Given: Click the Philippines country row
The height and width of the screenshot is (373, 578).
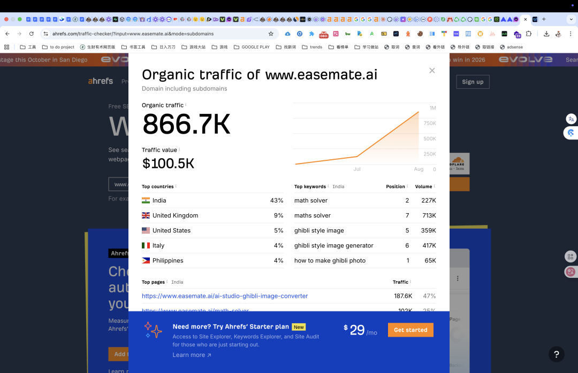Looking at the screenshot, I should [x=212, y=261].
